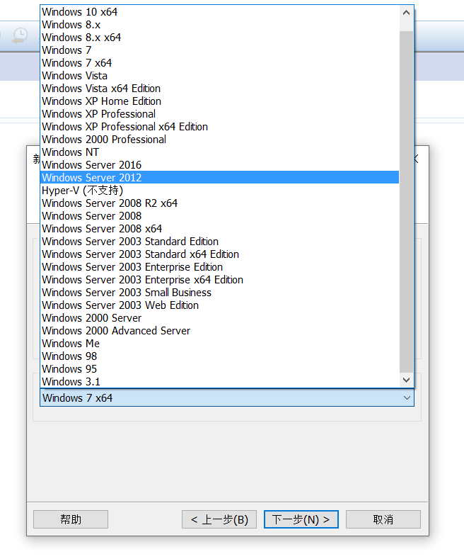This screenshot has height=559, width=464.
Task: Proceed with 下一步(N) button
Action: pyautogui.click(x=301, y=519)
